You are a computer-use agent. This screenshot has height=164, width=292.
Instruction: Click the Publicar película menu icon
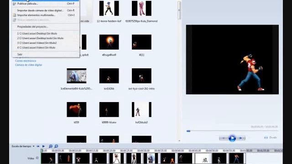15,4
